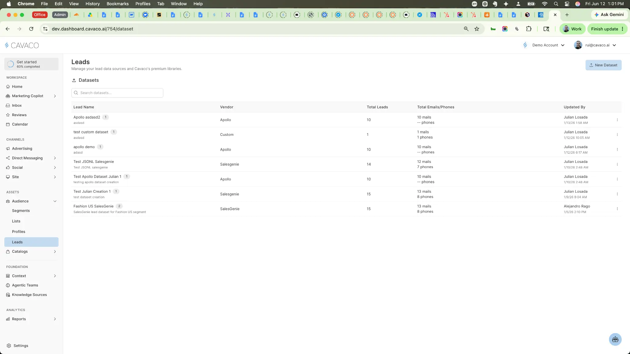This screenshot has height=354, width=630.
Task: Select Leads in the sidebar
Action: [x=31, y=242]
